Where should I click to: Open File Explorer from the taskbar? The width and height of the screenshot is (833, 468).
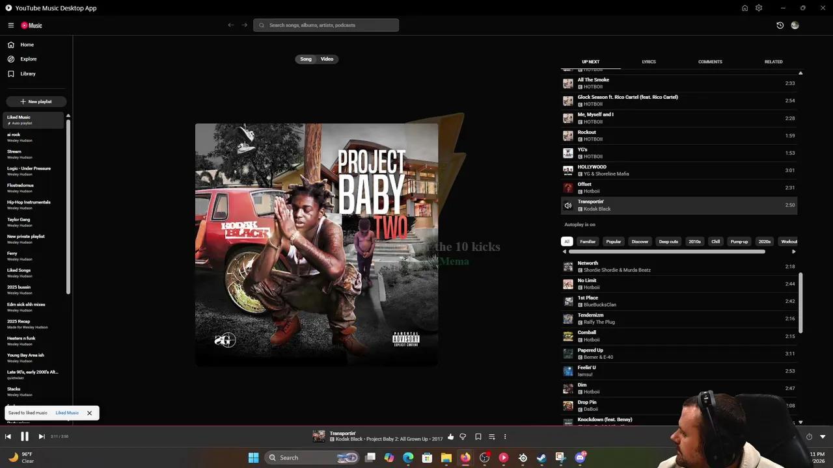(446, 458)
